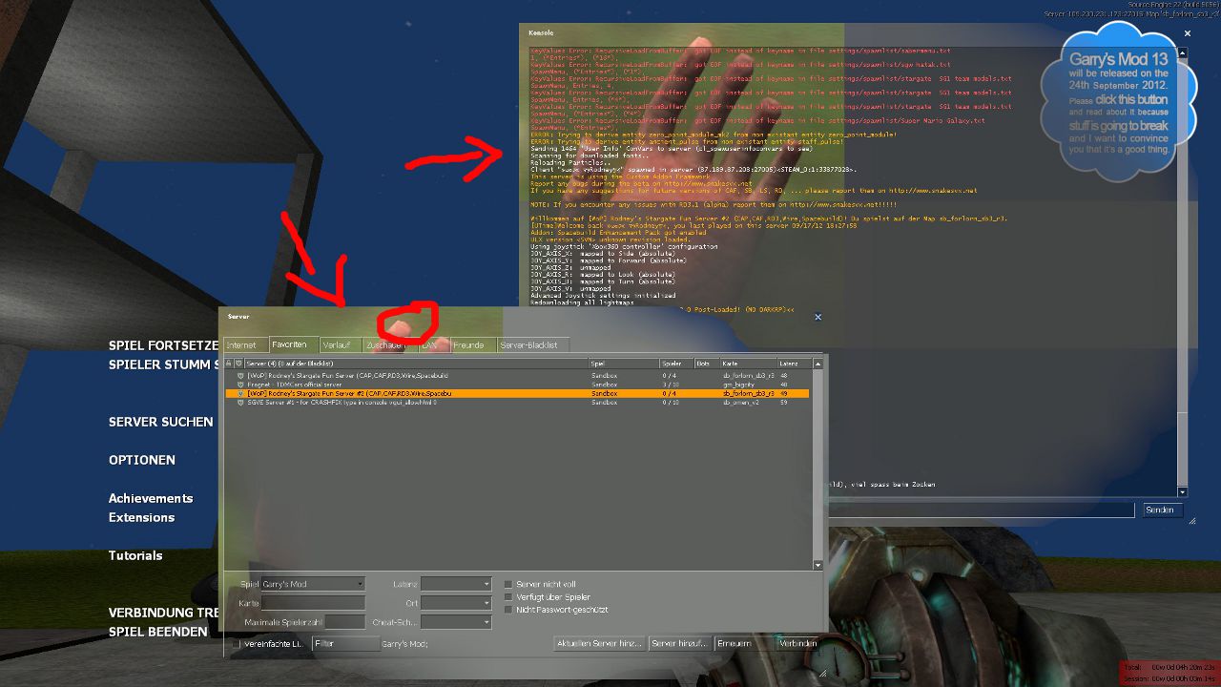Expand the Latenz dropdown
This screenshot has width=1221, height=687.
tap(456, 584)
